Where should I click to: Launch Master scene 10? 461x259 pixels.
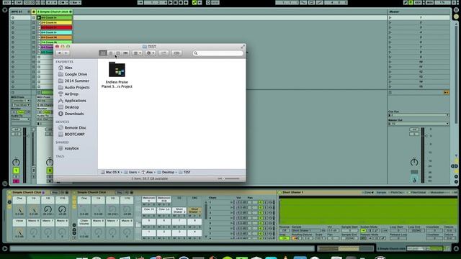coord(390,62)
